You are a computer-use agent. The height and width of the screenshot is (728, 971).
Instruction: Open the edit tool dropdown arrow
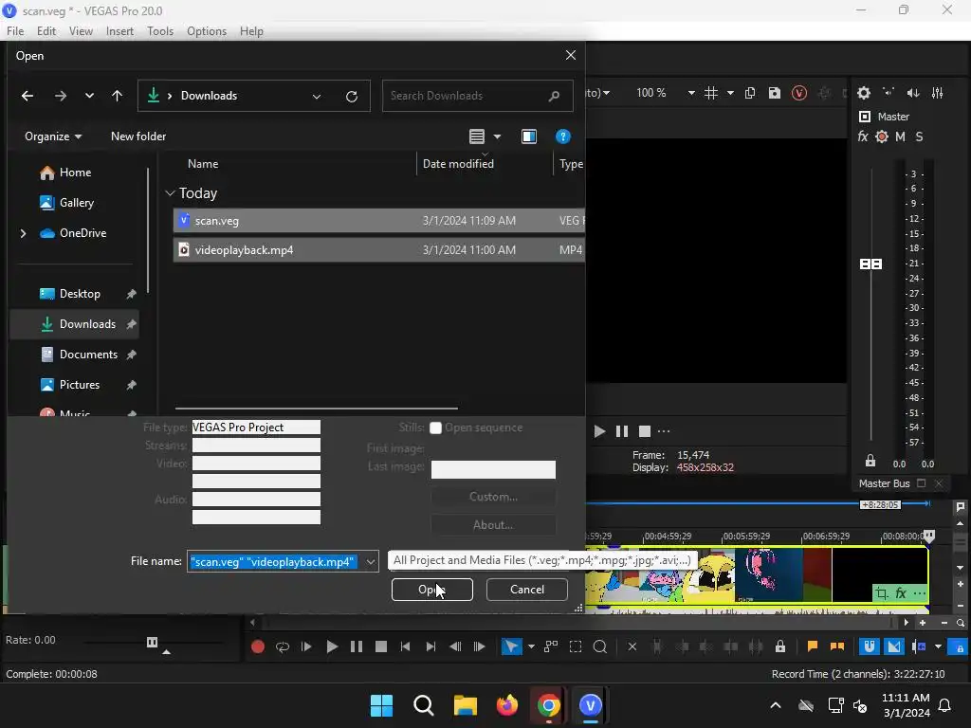click(x=531, y=646)
